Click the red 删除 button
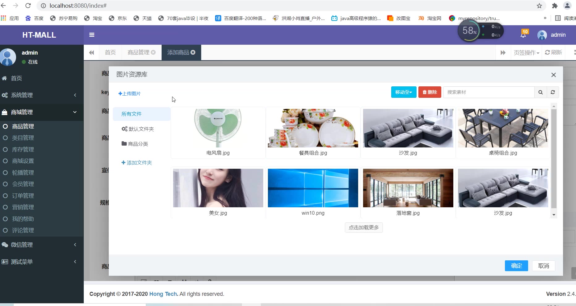This screenshot has width=576, height=306. pos(430,92)
